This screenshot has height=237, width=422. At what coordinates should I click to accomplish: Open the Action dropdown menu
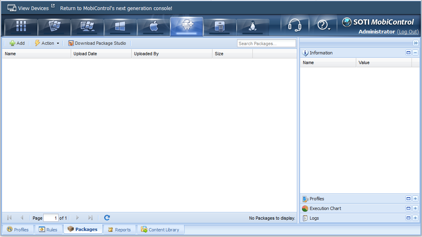[x=47, y=43]
